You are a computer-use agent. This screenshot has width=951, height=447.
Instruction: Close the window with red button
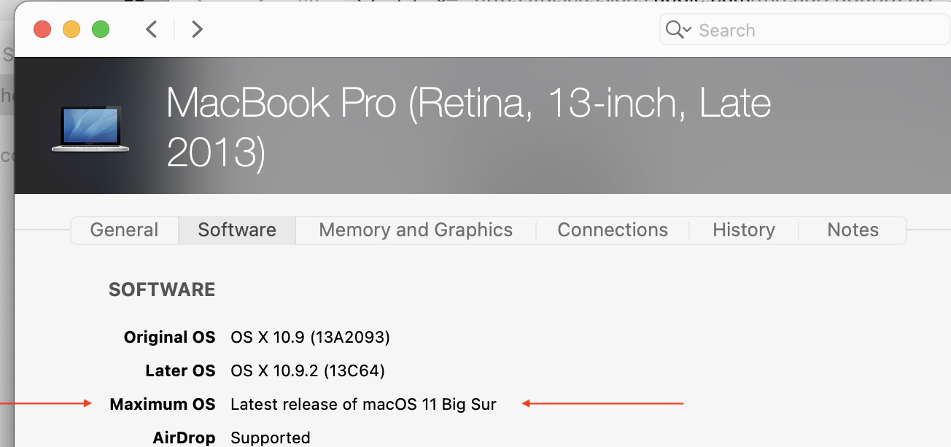[42, 30]
